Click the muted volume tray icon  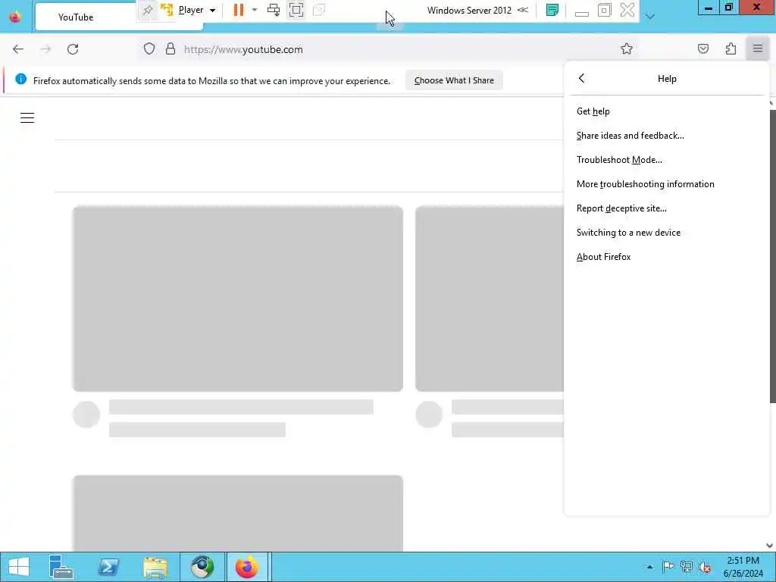[x=705, y=567]
